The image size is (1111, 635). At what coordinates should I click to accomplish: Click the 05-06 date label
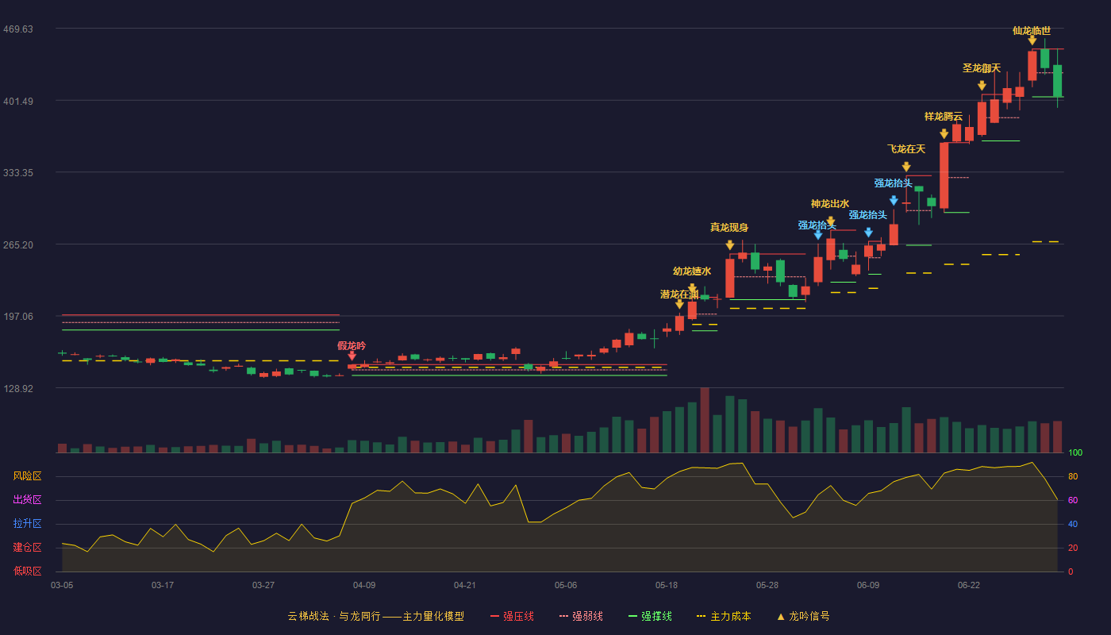click(566, 585)
